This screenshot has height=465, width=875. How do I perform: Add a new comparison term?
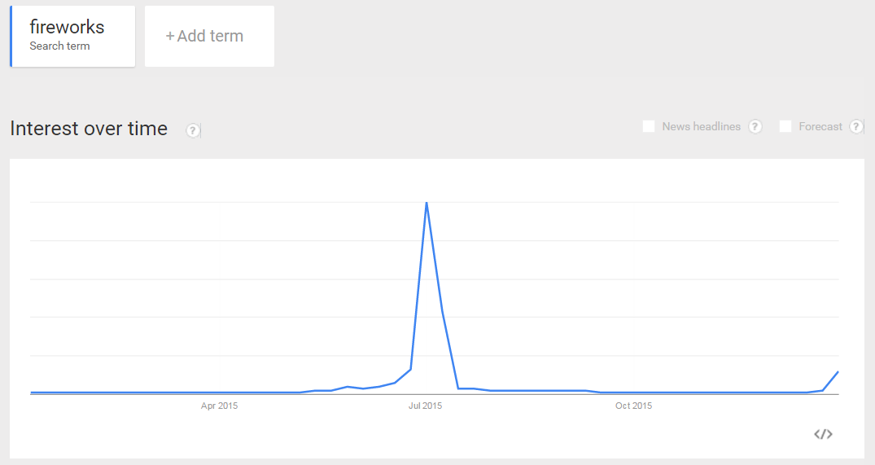pos(209,37)
